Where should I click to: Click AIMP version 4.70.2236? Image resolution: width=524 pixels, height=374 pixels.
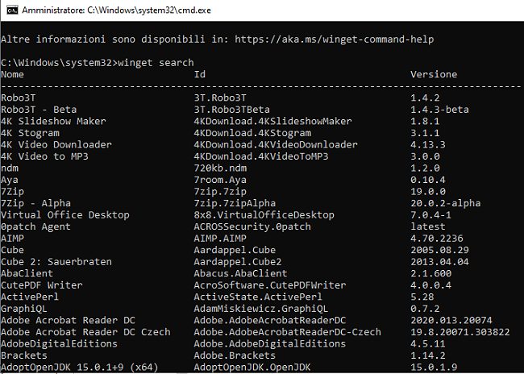point(437,239)
